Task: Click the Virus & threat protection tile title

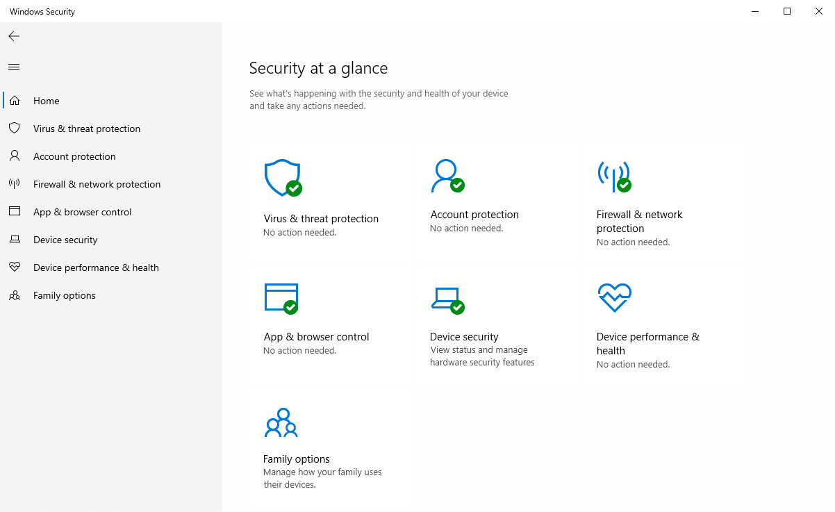Action: coord(321,219)
